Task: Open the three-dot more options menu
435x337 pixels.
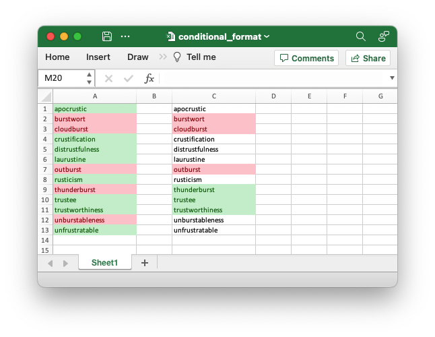Action: 125,36
